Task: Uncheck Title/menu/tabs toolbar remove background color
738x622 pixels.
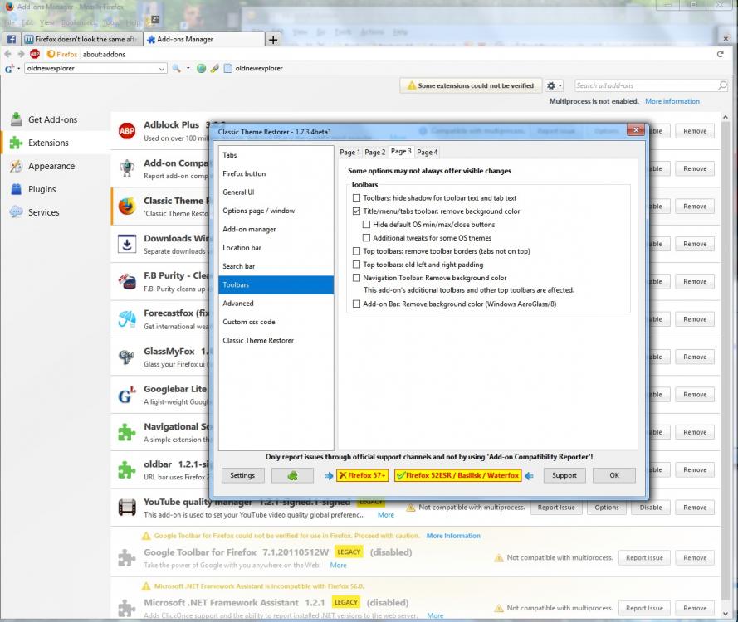Action: tap(357, 211)
